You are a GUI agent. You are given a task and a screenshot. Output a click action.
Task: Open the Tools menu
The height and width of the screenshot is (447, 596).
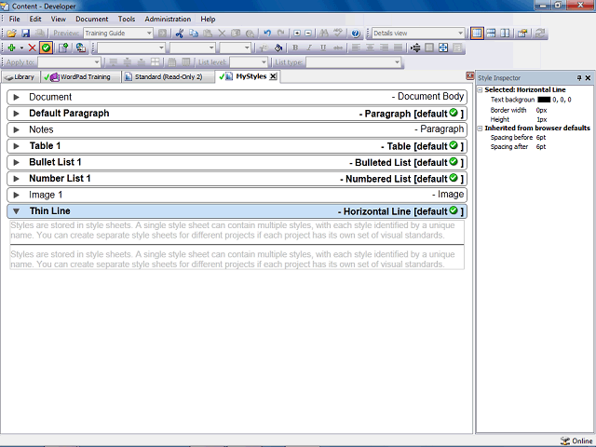coord(127,19)
